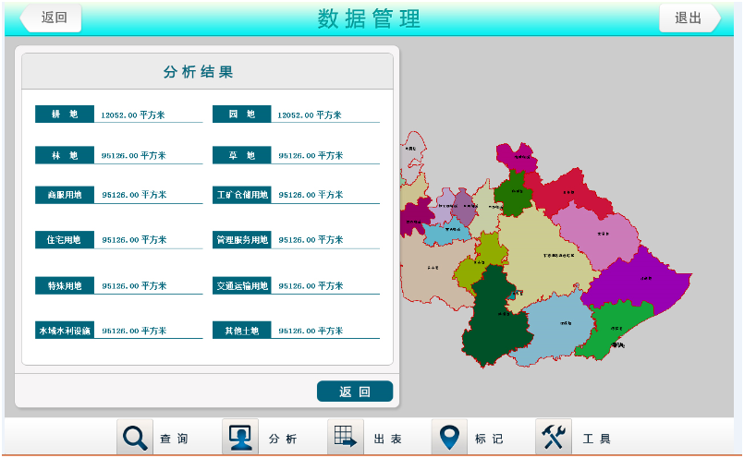Click the 其他土地 label
The width and height of the screenshot is (744, 458).
pos(241,330)
